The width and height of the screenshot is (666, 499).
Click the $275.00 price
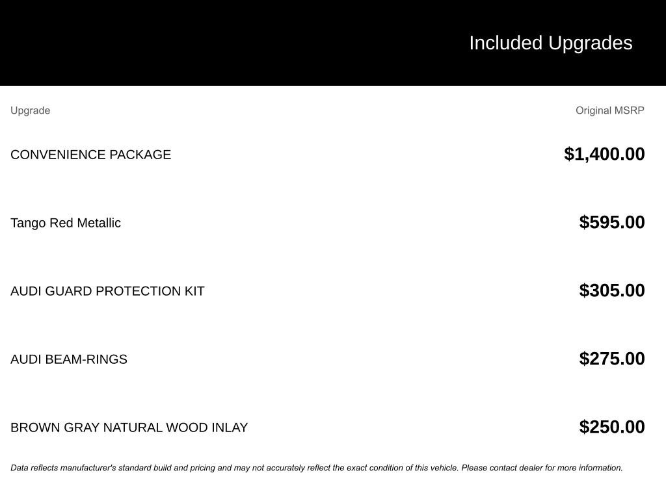612,359
